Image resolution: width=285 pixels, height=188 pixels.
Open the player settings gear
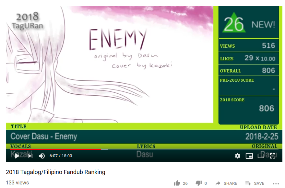[x=238, y=156]
